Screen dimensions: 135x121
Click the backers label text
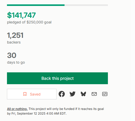coord(14,42)
